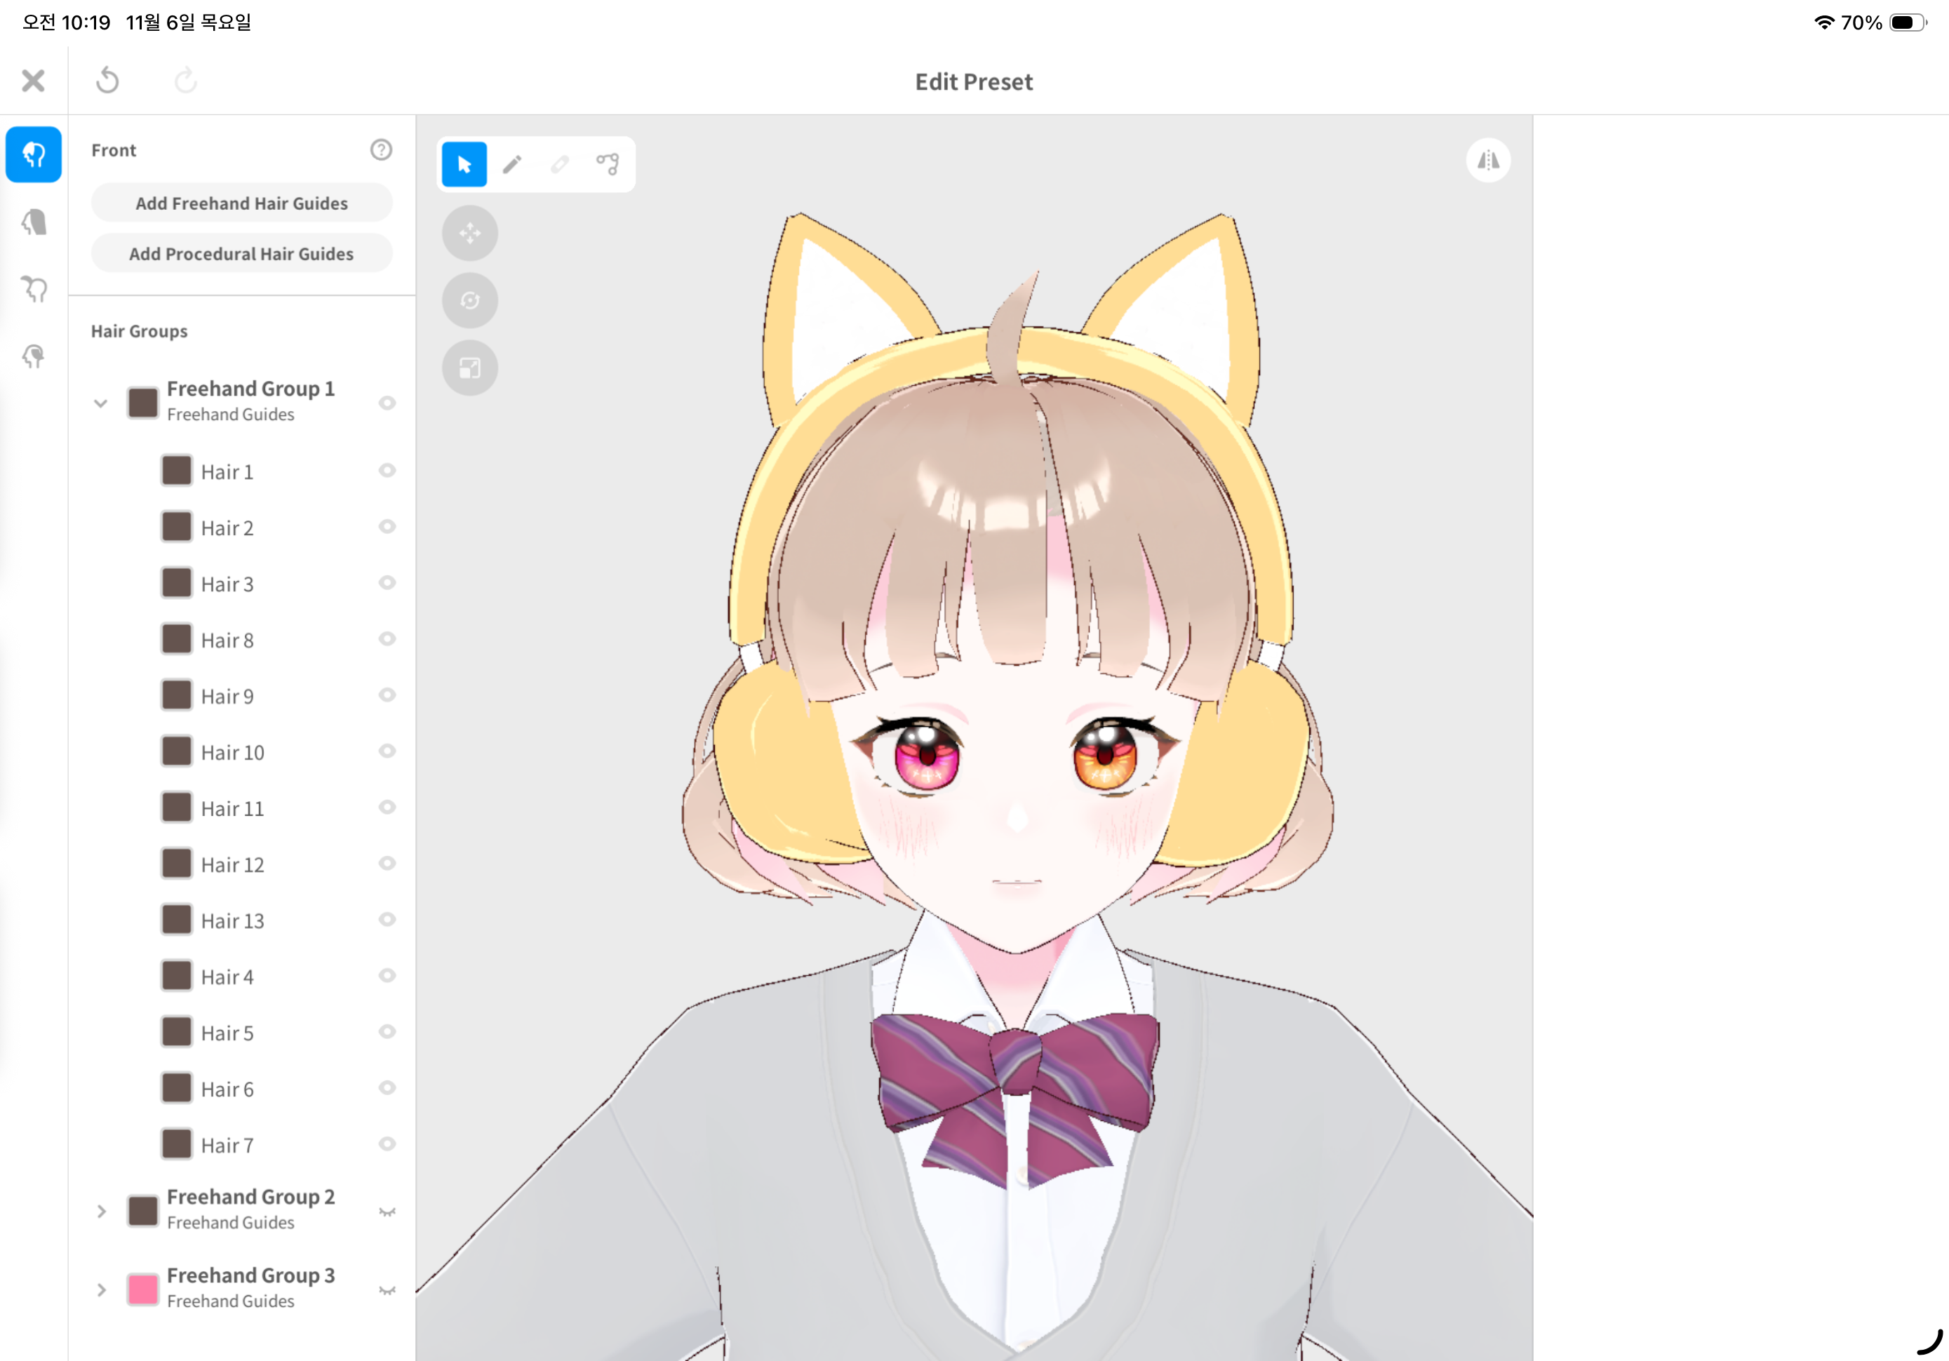Click the undo arrow
Screen dimensions: 1949x1361
click(108, 81)
